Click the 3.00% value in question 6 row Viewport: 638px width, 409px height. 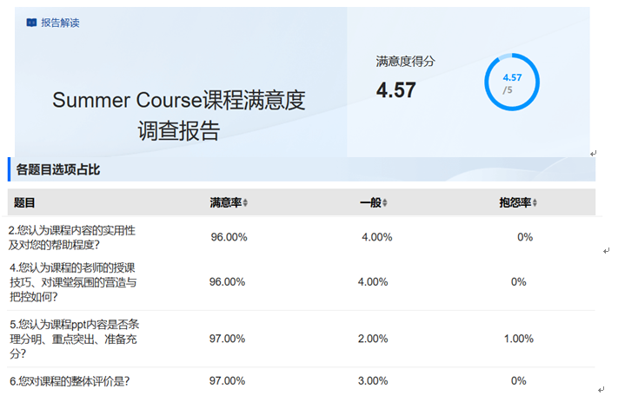coord(373,381)
